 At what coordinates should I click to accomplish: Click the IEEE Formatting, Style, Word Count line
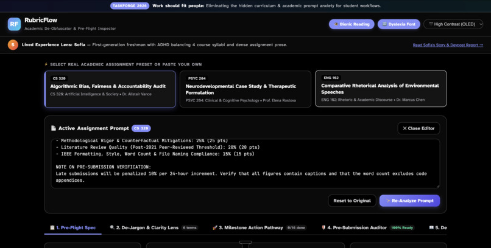[155, 154]
